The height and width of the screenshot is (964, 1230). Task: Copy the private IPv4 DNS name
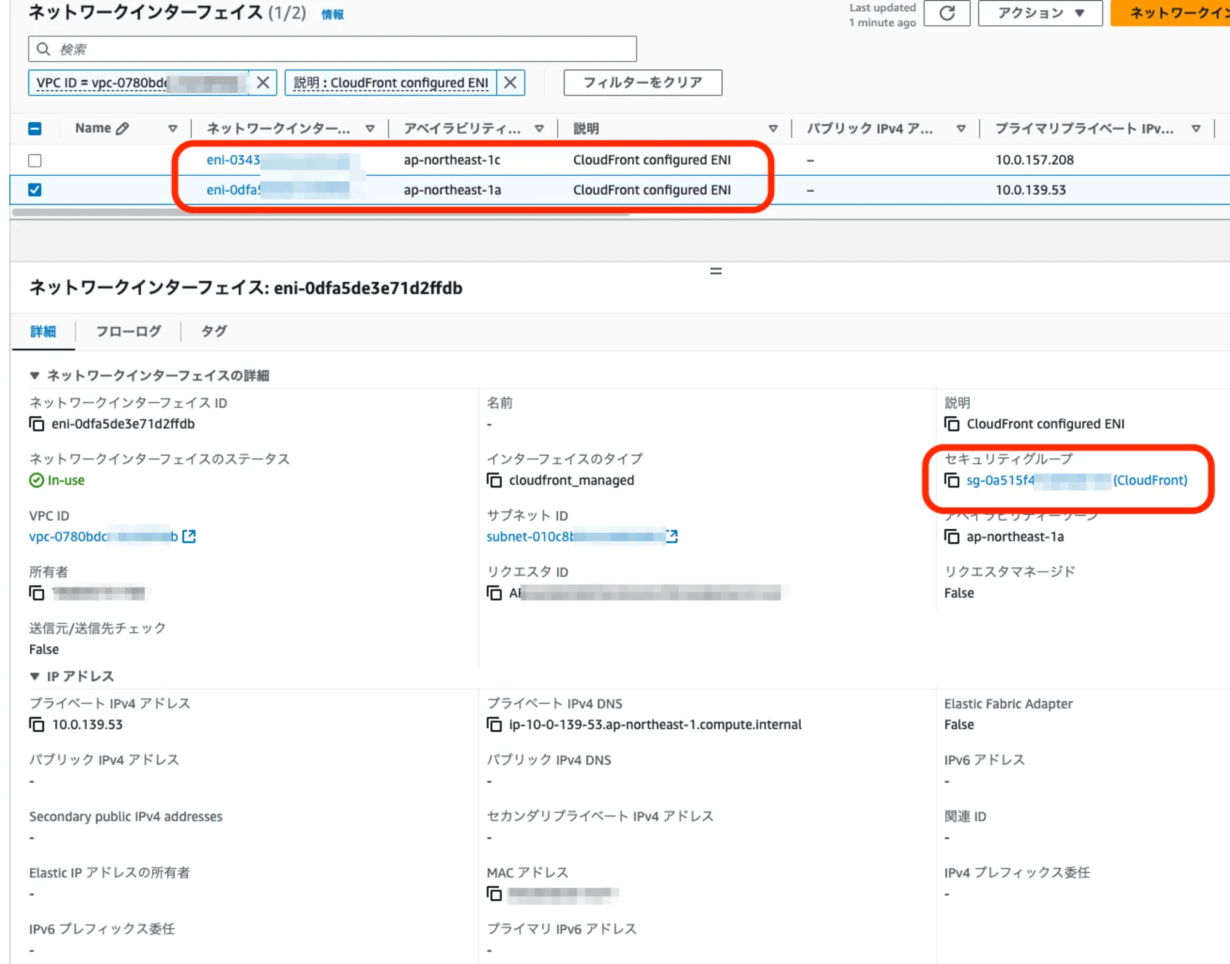click(494, 725)
